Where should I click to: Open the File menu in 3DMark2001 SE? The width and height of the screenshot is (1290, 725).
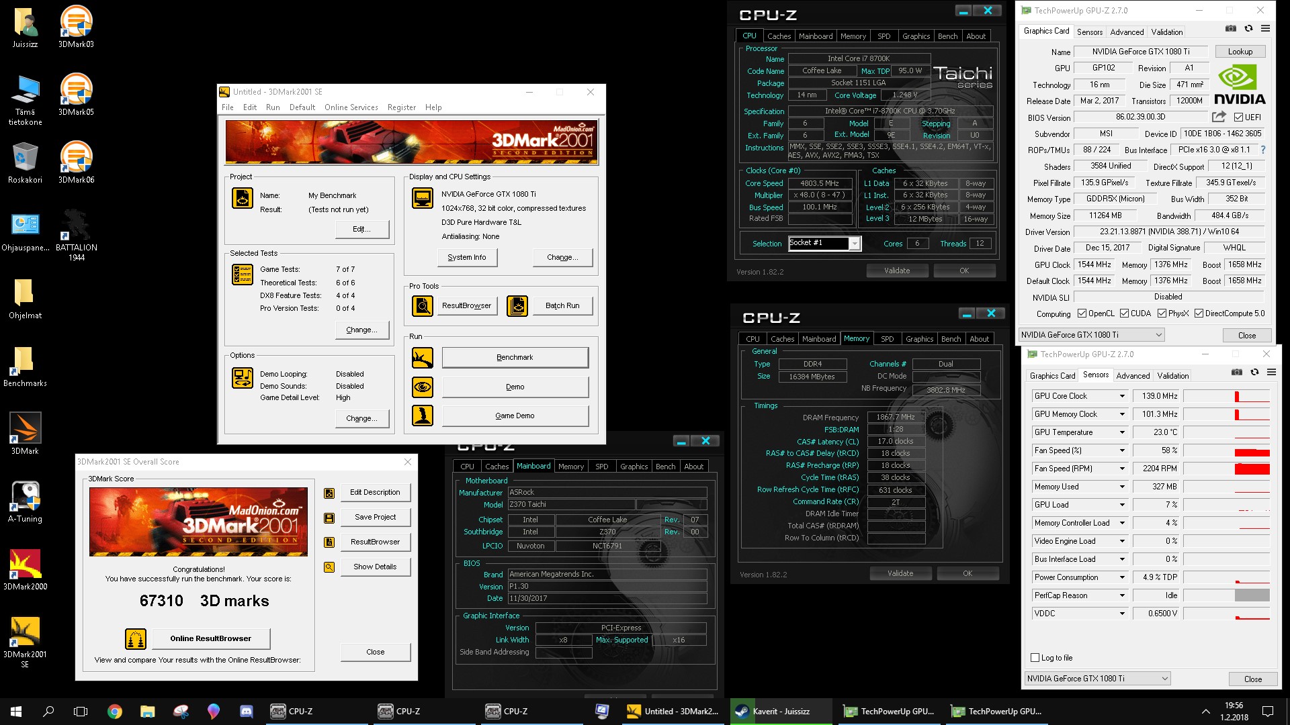pos(228,107)
